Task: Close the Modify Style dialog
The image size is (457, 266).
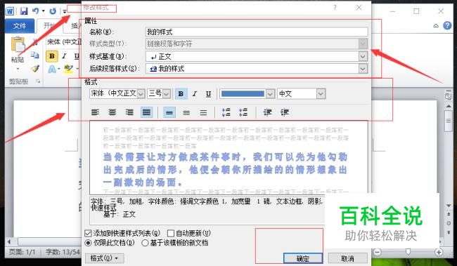Action: 359,8
